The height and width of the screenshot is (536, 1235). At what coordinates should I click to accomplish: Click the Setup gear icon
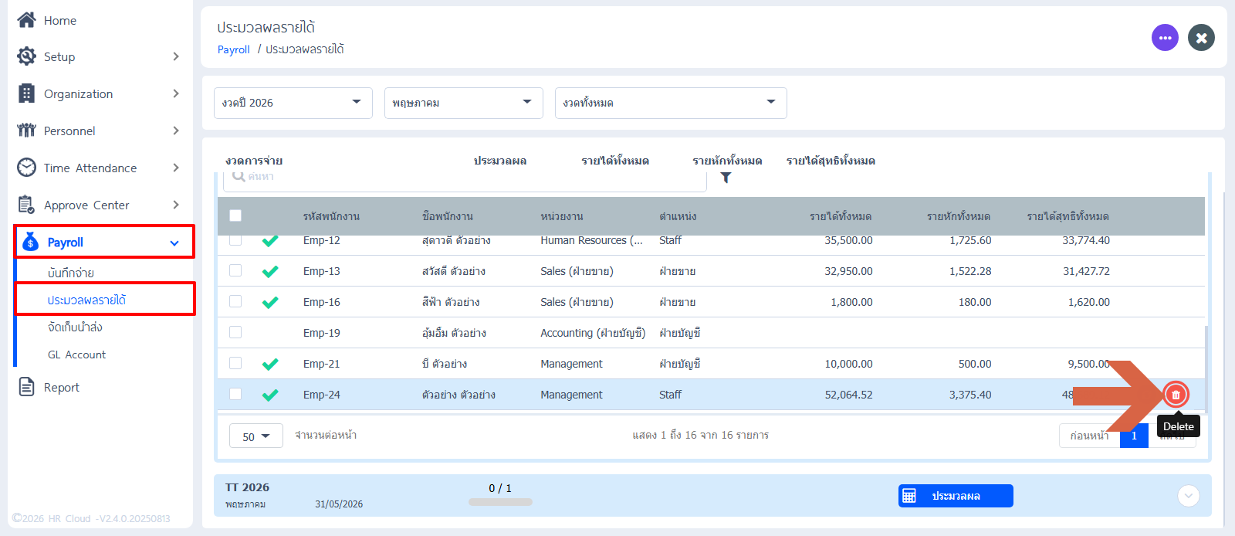point(26,56)
